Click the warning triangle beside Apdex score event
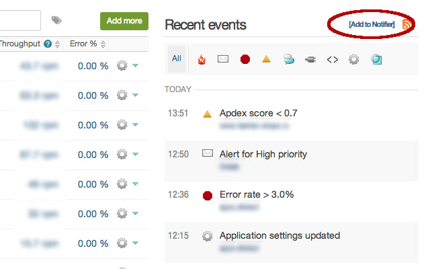This screenshot has width=430, height=269. point(207,114)
